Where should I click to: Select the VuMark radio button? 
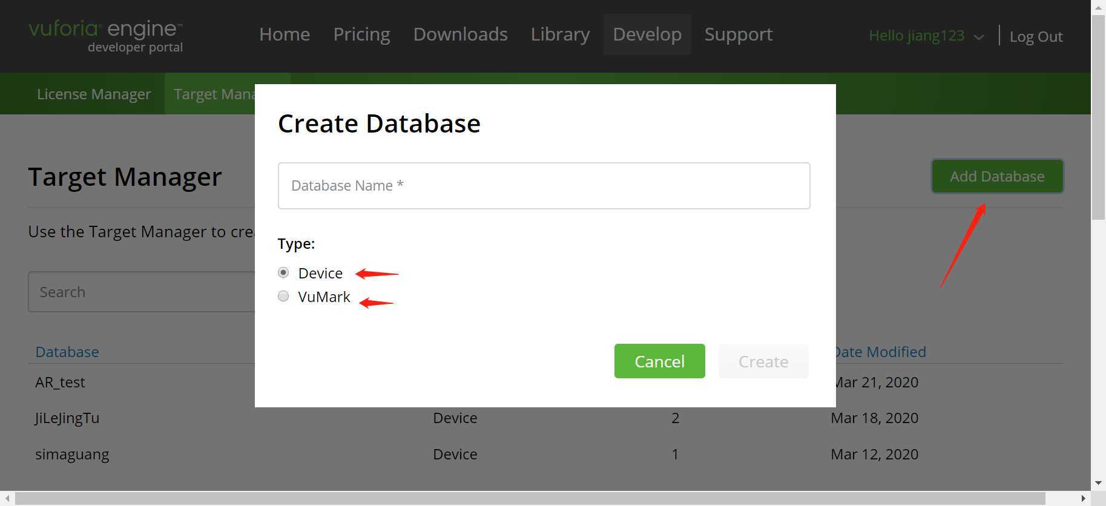(x=283, y=296)
